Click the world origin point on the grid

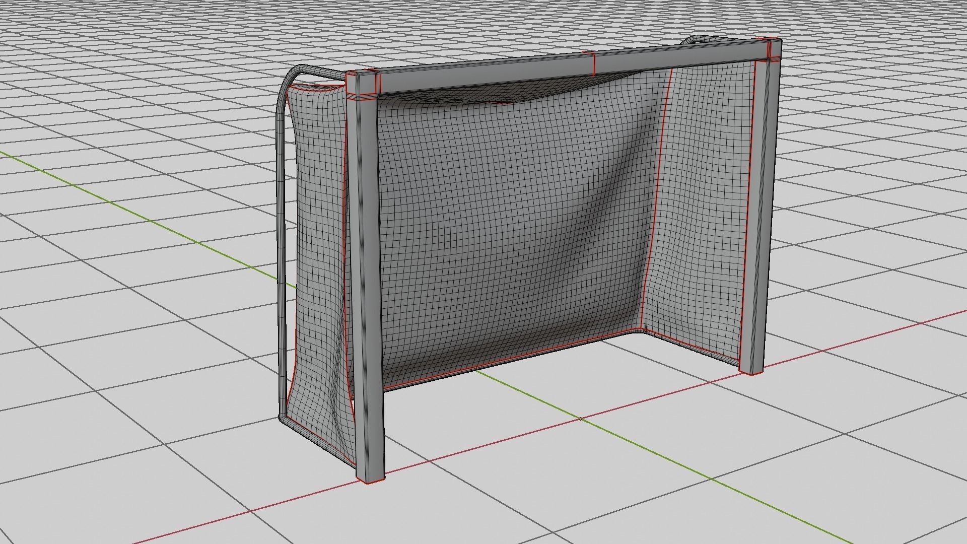pos(580,419)
